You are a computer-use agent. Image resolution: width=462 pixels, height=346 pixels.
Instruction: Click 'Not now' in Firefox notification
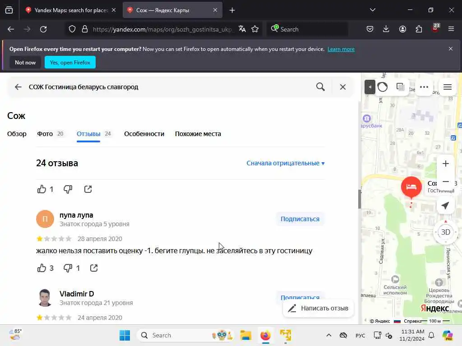click(25, 62)
